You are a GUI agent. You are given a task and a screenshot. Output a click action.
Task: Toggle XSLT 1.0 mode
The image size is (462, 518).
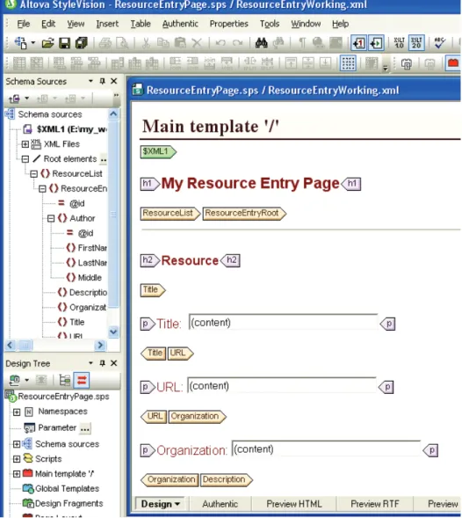[x=399, y=43]
